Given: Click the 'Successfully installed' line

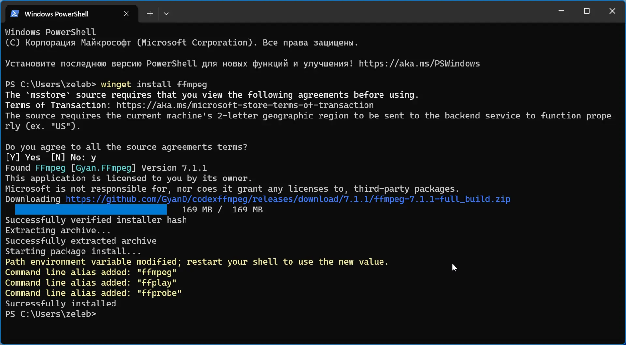Looking at the screenshot, I should 61,304.
